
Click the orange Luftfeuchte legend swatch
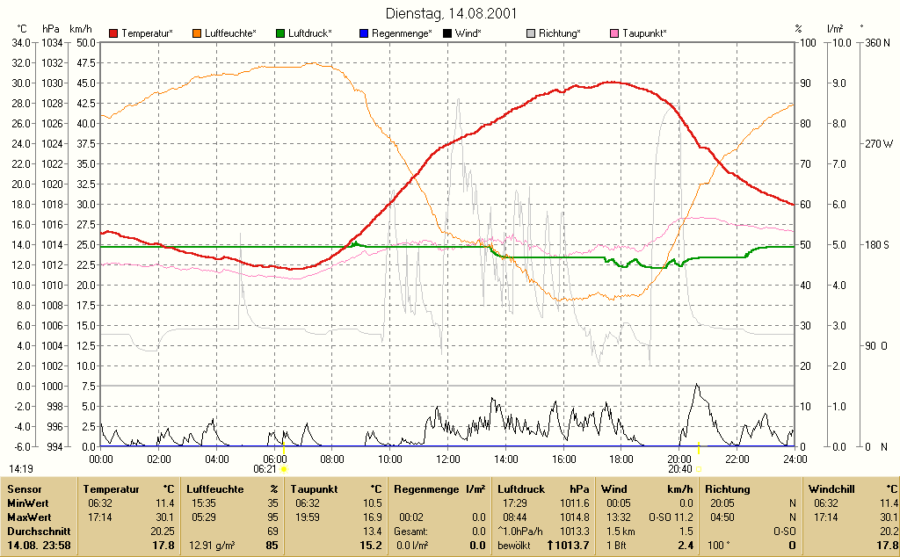[197, 34]
